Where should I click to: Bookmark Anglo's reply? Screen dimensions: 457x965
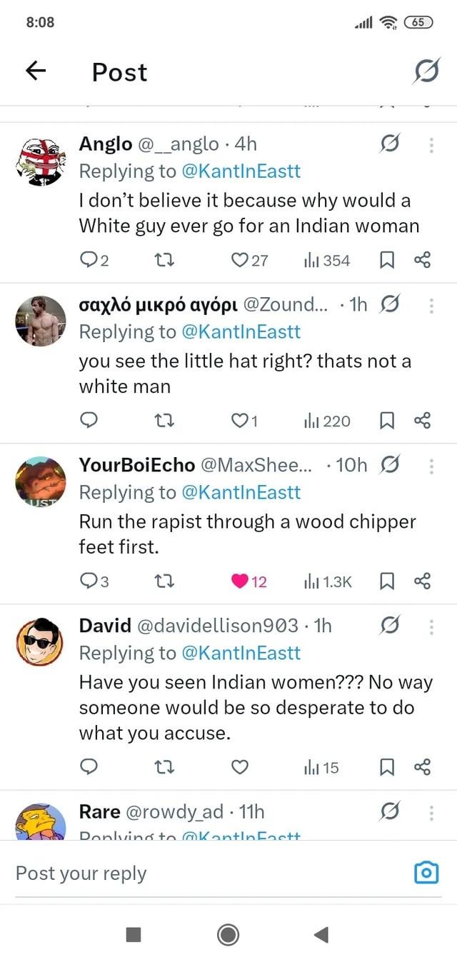click(x=388, y=261)
